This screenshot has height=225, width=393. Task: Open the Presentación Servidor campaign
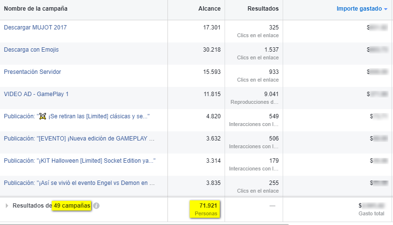click(32, 72)
